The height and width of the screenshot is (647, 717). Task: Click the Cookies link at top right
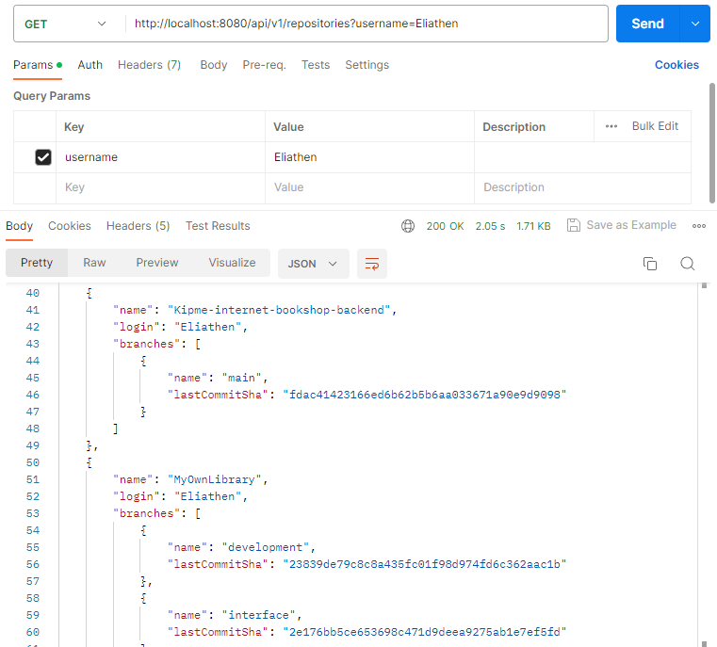pos(676,65)
